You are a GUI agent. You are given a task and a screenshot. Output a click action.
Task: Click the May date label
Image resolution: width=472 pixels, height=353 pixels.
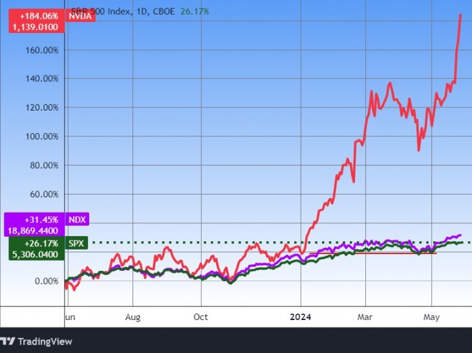tap(432, 317)
